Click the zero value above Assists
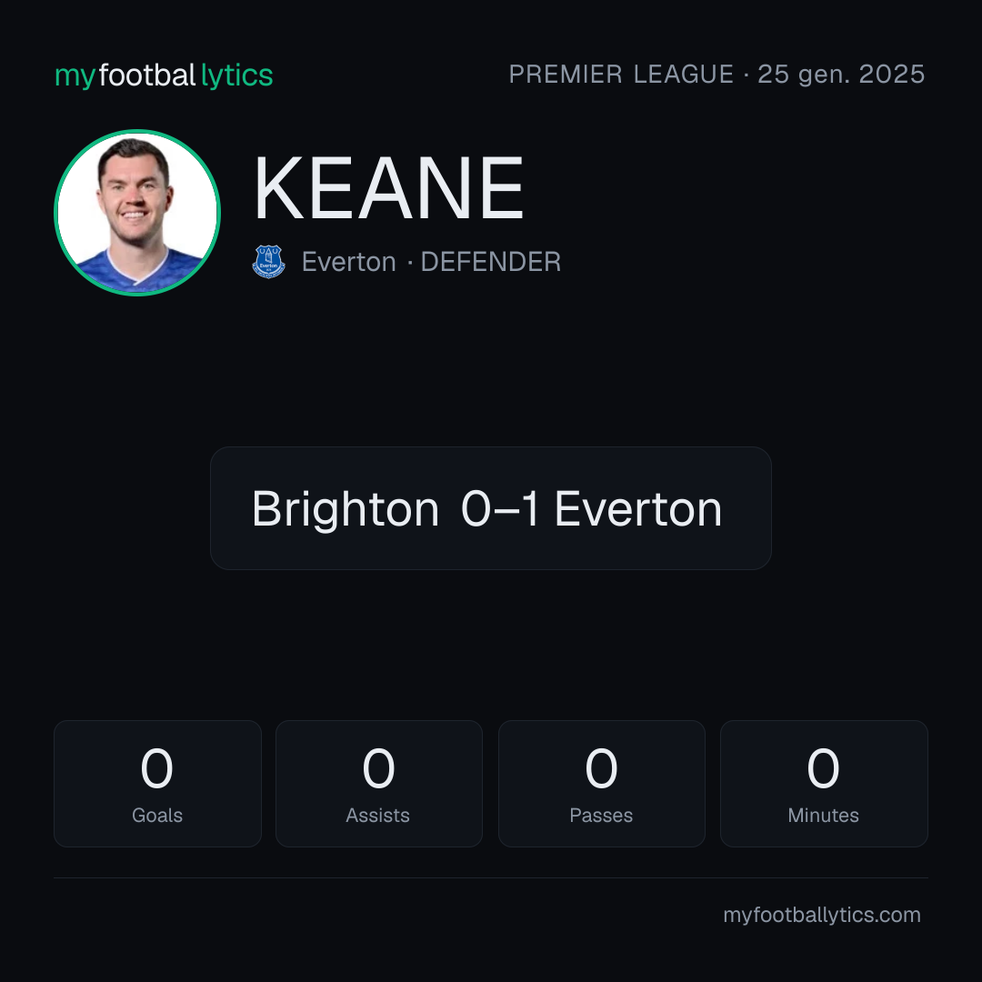Screen dimensions: 982x982 click(x=379, y=768)
